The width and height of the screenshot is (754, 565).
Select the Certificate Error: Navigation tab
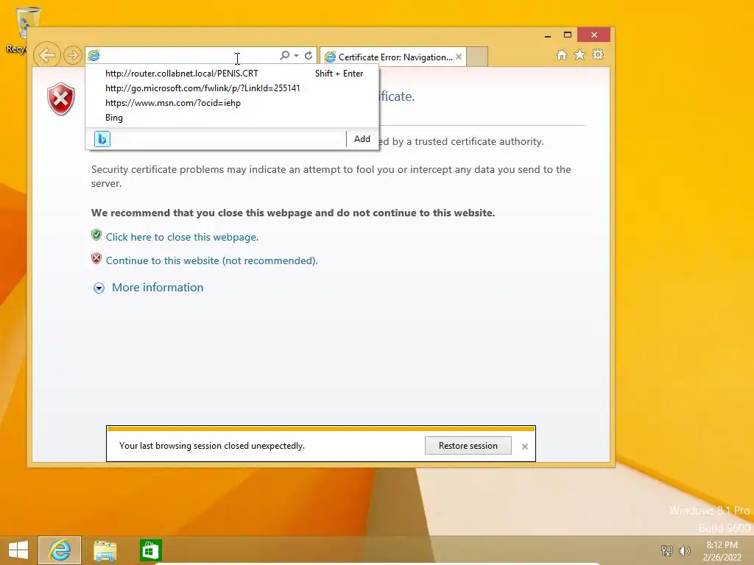click(x=393, y=57)
